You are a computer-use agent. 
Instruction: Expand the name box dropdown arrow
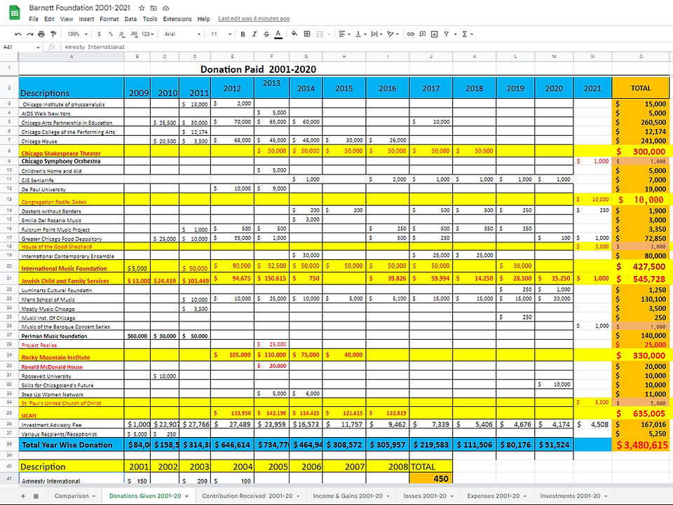pyautogui.click(x=38, y=47)
